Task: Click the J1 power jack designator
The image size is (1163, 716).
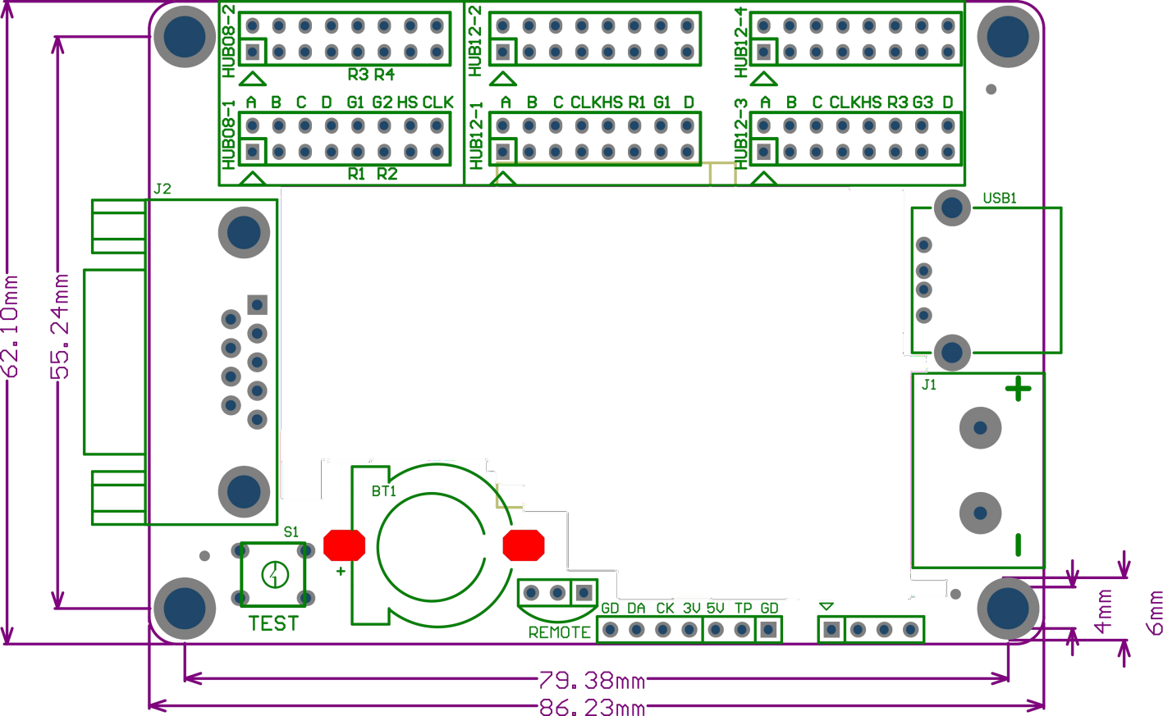Action: point(929,385)
